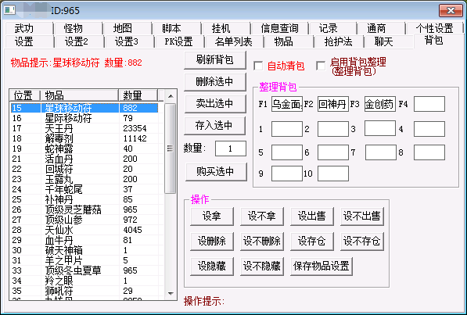Select the 顶级山参 item row
This screenshot has width=467, height=315.
84,220
